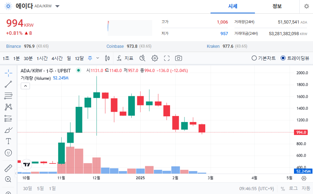Select the 1초 interval

tap(6, 58)
